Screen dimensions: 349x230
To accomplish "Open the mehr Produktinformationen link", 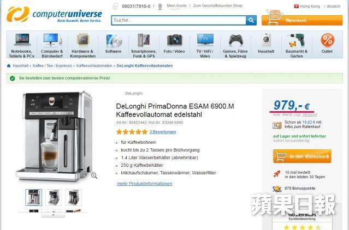I will 145,184.
